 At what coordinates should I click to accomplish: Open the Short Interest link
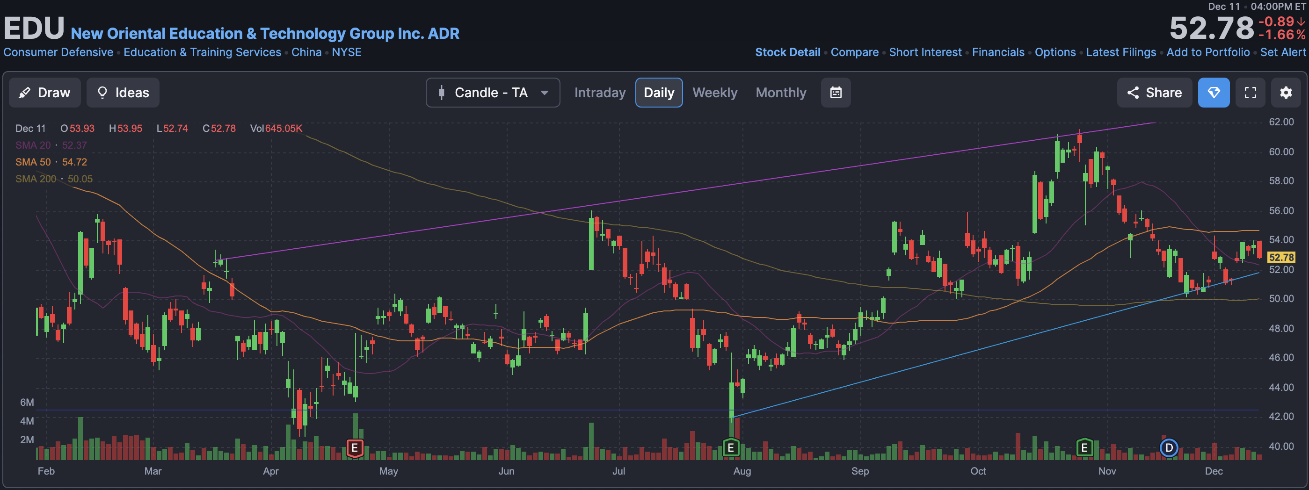pos(925,52)
